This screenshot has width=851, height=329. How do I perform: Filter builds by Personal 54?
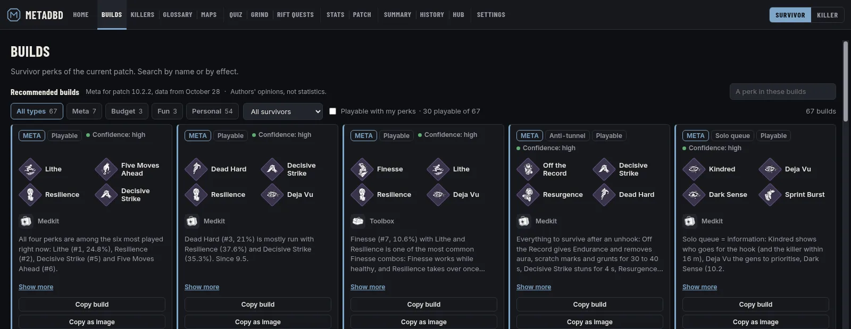coord(212,111)
